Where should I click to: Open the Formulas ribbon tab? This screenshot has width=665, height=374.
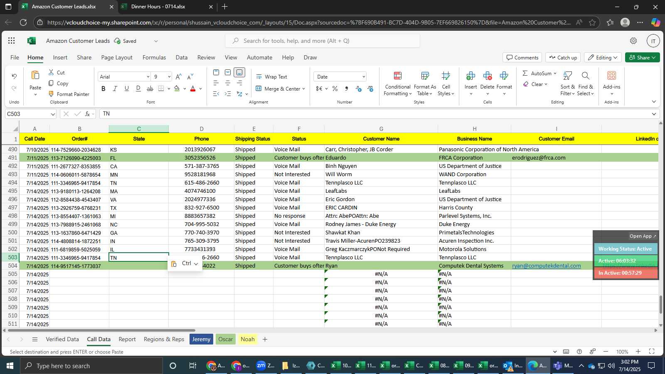[x=154, y=57]
